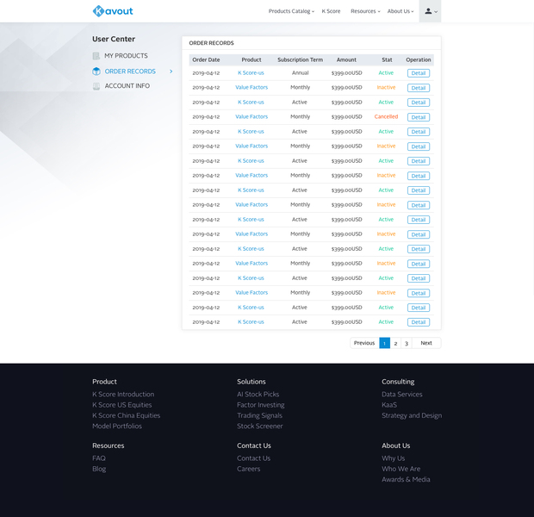The image size is (534, 517).
Task: Open Contact Us link under Contact Us heading
Action: [x=254, y=458]
